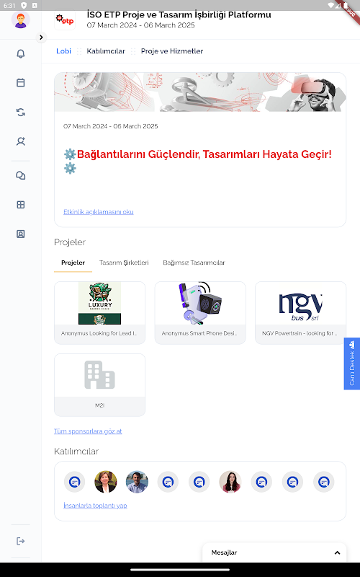The image size is (360, 577).
Task: Open the Canlı Destek live support button
Action: [x=352, y=364]
